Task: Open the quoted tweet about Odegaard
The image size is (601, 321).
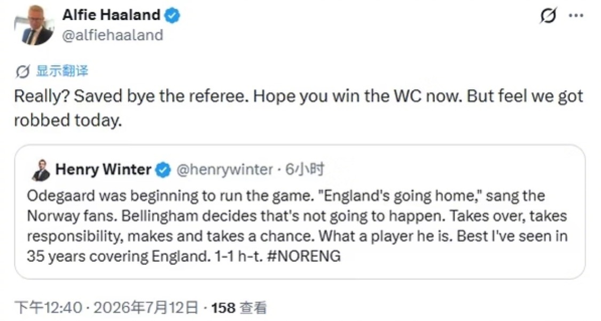Action: pyautogui.click(x=300, y=212)
